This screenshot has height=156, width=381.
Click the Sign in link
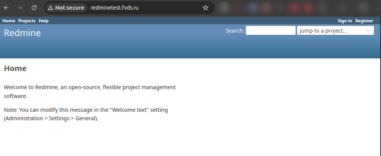click(x=345, y=21)
